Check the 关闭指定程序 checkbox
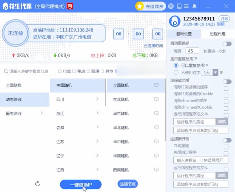This screenshot has width=235, height=192. coord(226,154)
